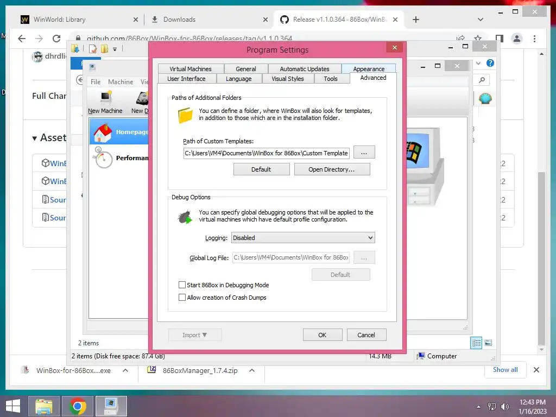This screenshot has width=556, height=417.
Task: Show hidden tray icons
Action: (479, 407)
